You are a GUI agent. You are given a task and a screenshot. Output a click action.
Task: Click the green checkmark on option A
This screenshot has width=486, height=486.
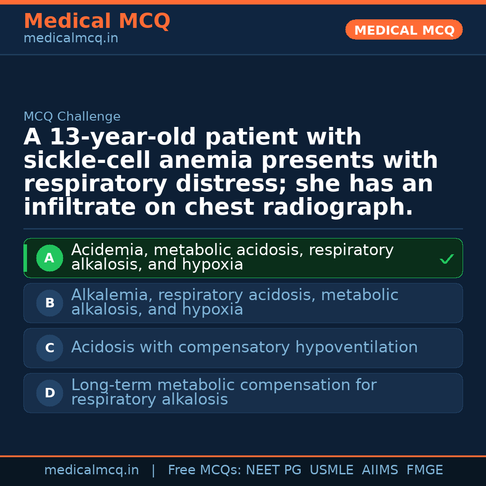(x=446, y=259)
